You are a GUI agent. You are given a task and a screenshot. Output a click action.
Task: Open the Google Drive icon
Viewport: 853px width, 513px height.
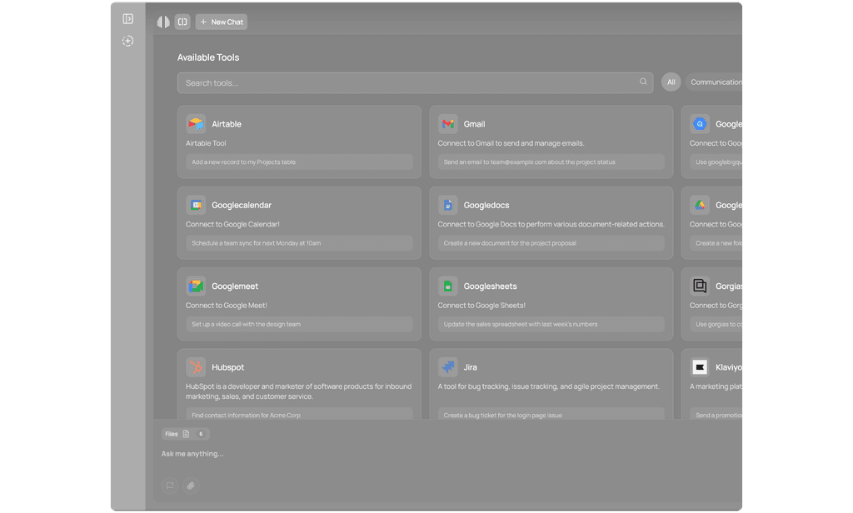(700, 205)
